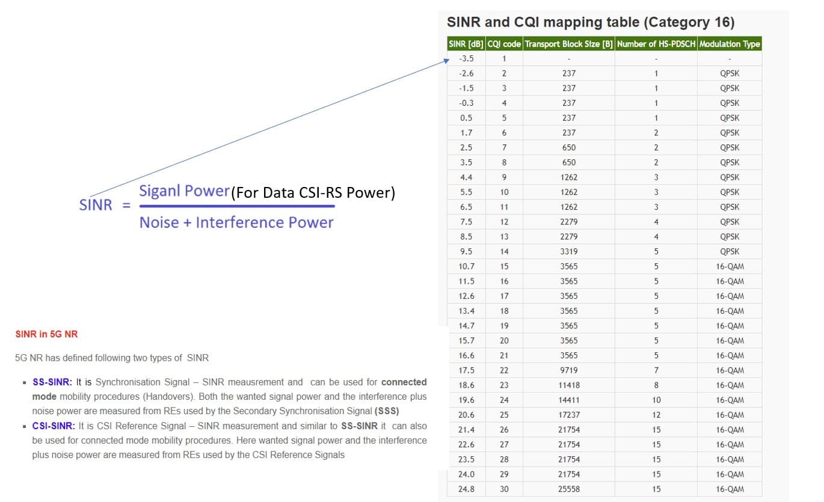Select the SINR value 10.7 cell
The width and height of the screenshot is (824, 502).
click(466, 266)
